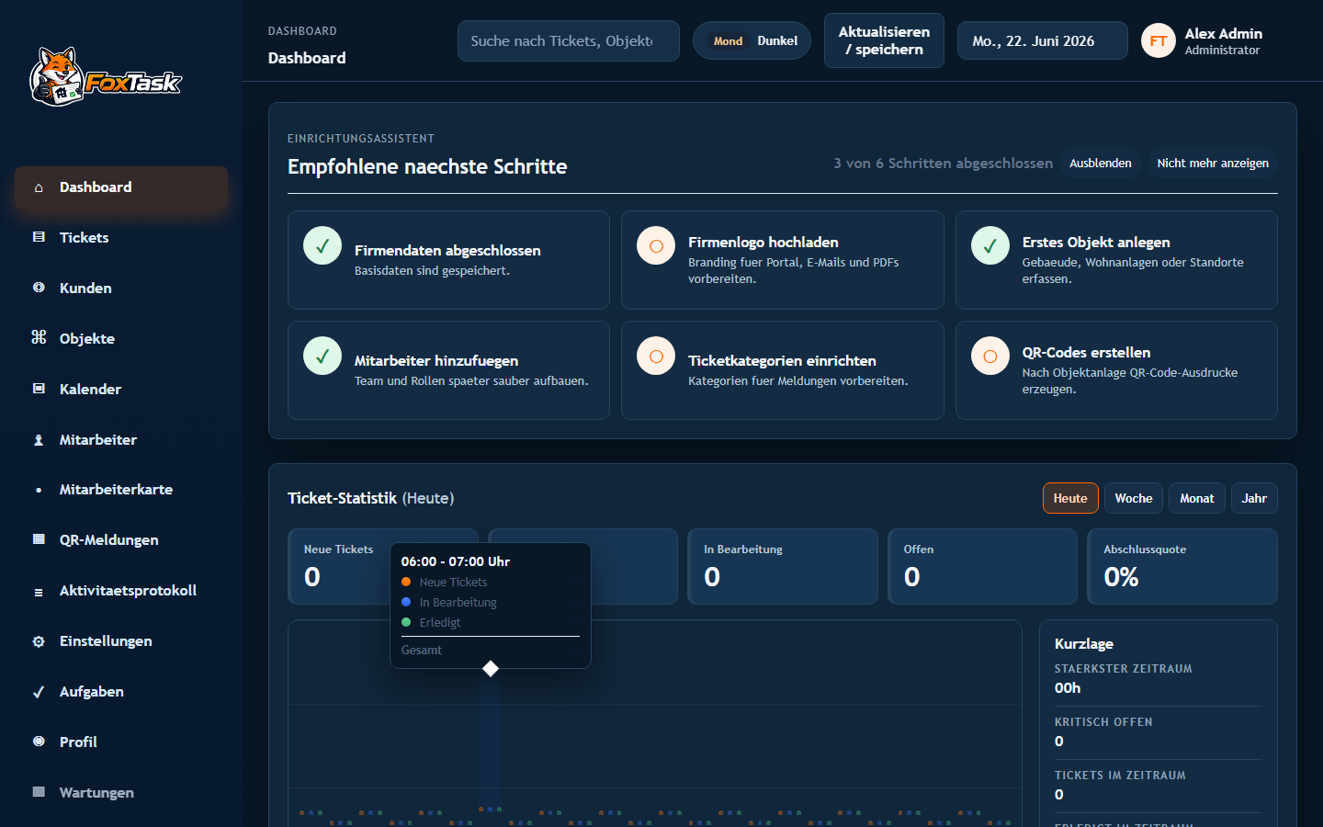Click the Wartungen sidebar icon

click(x=39, y=792)
